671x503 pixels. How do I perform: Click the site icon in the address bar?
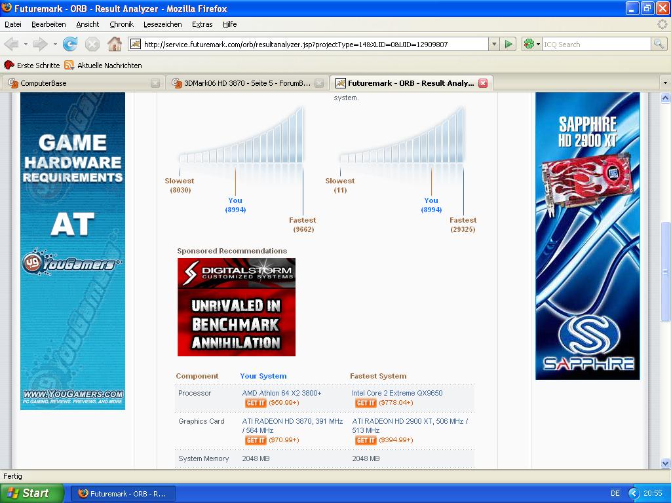pos(135,44)
